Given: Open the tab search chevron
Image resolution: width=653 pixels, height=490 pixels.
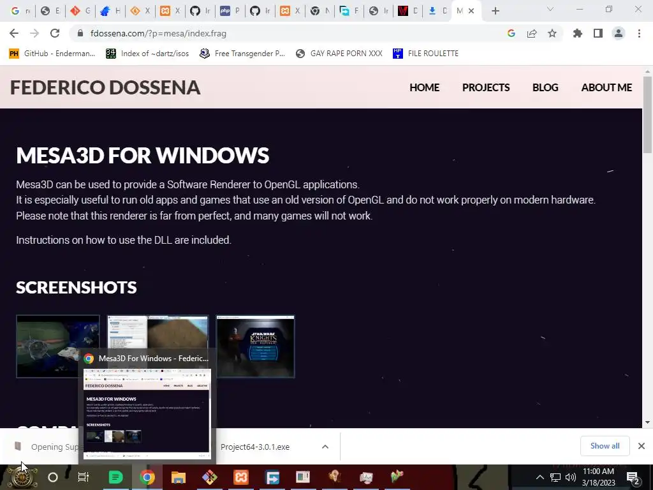Looking at the screenshot, I should 550,9.
